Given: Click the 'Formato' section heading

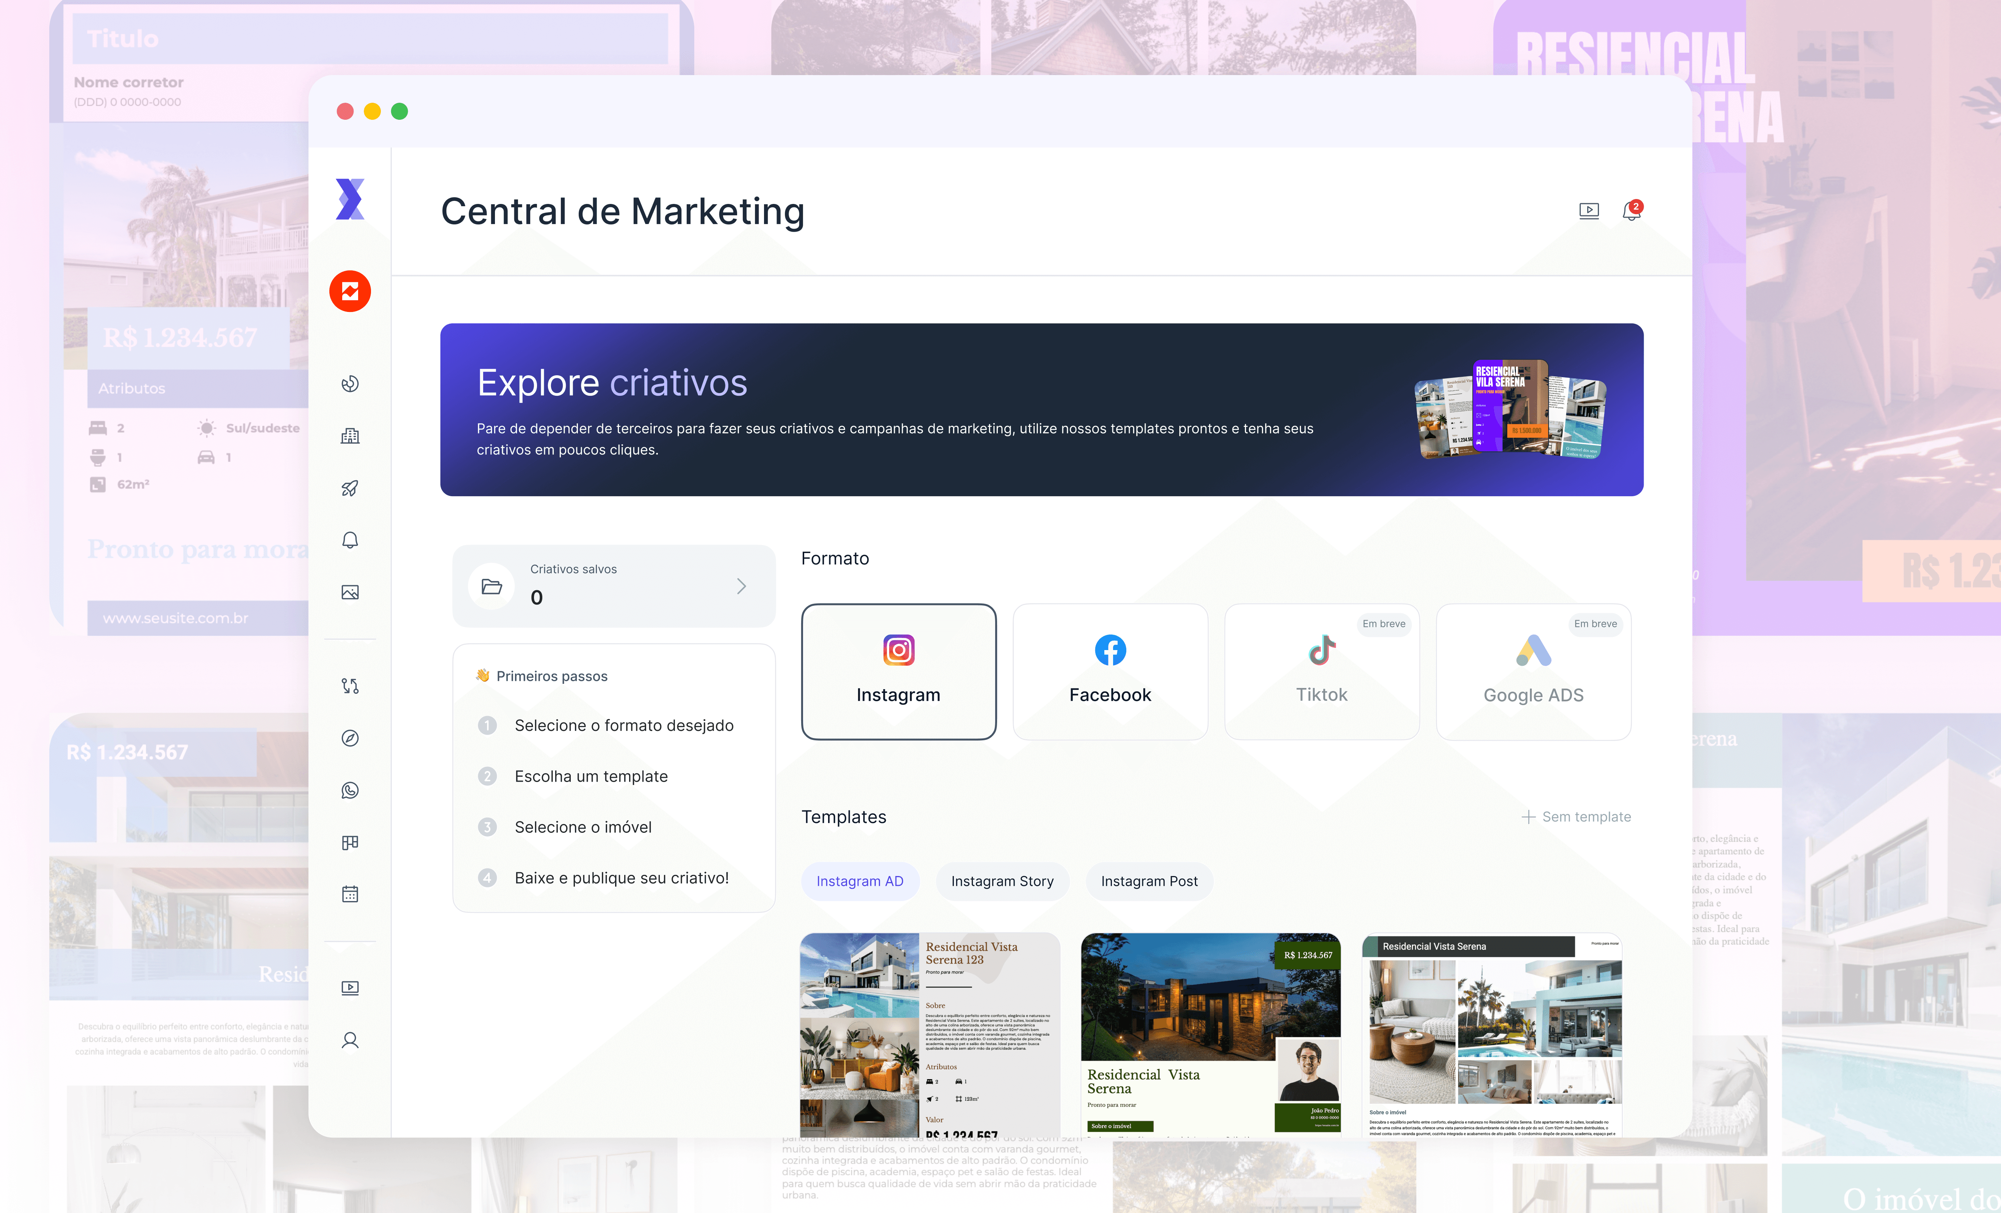Looking at the screenshot, I should coord(835,558).
